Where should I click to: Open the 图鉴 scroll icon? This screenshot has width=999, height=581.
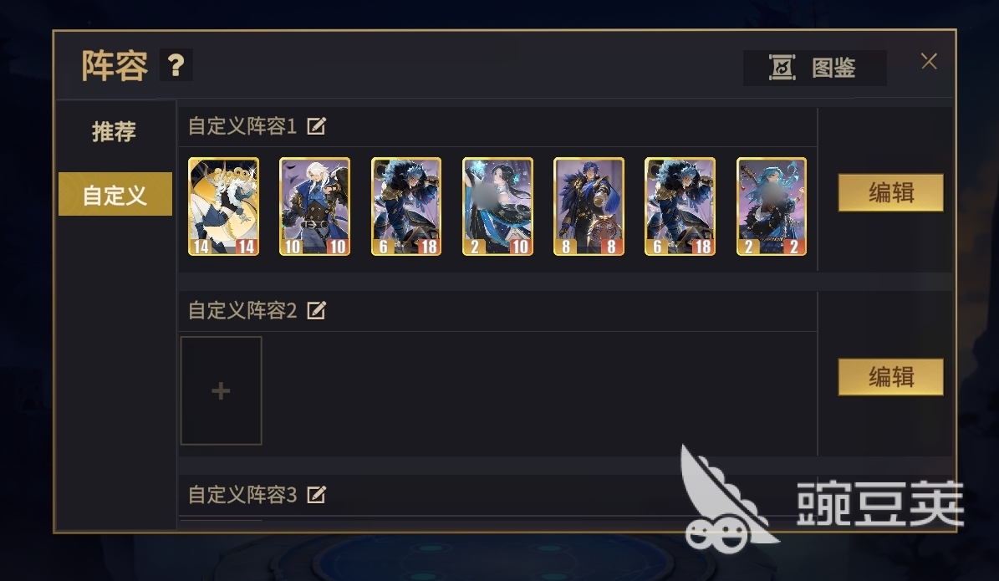point(782,68)
